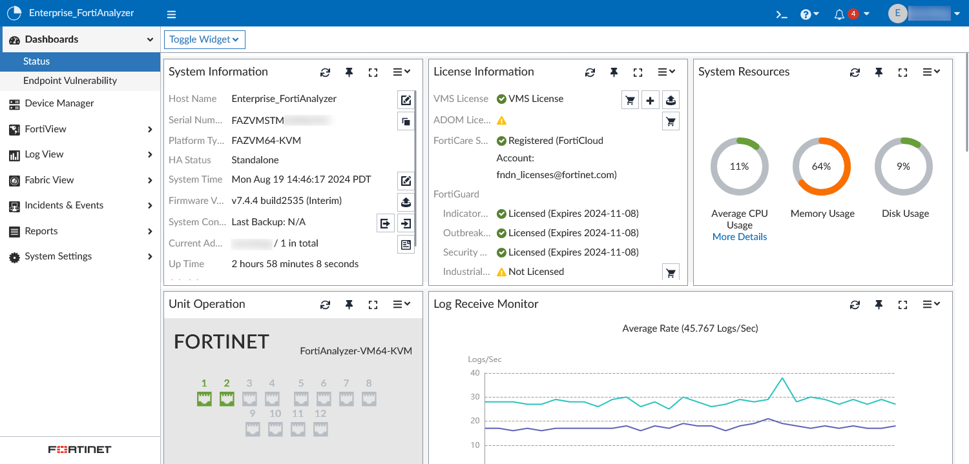Click port 1 in Unit Operation
Image resolution: width=969 pixels, height=464 pixels.
(x=204, y=399)
